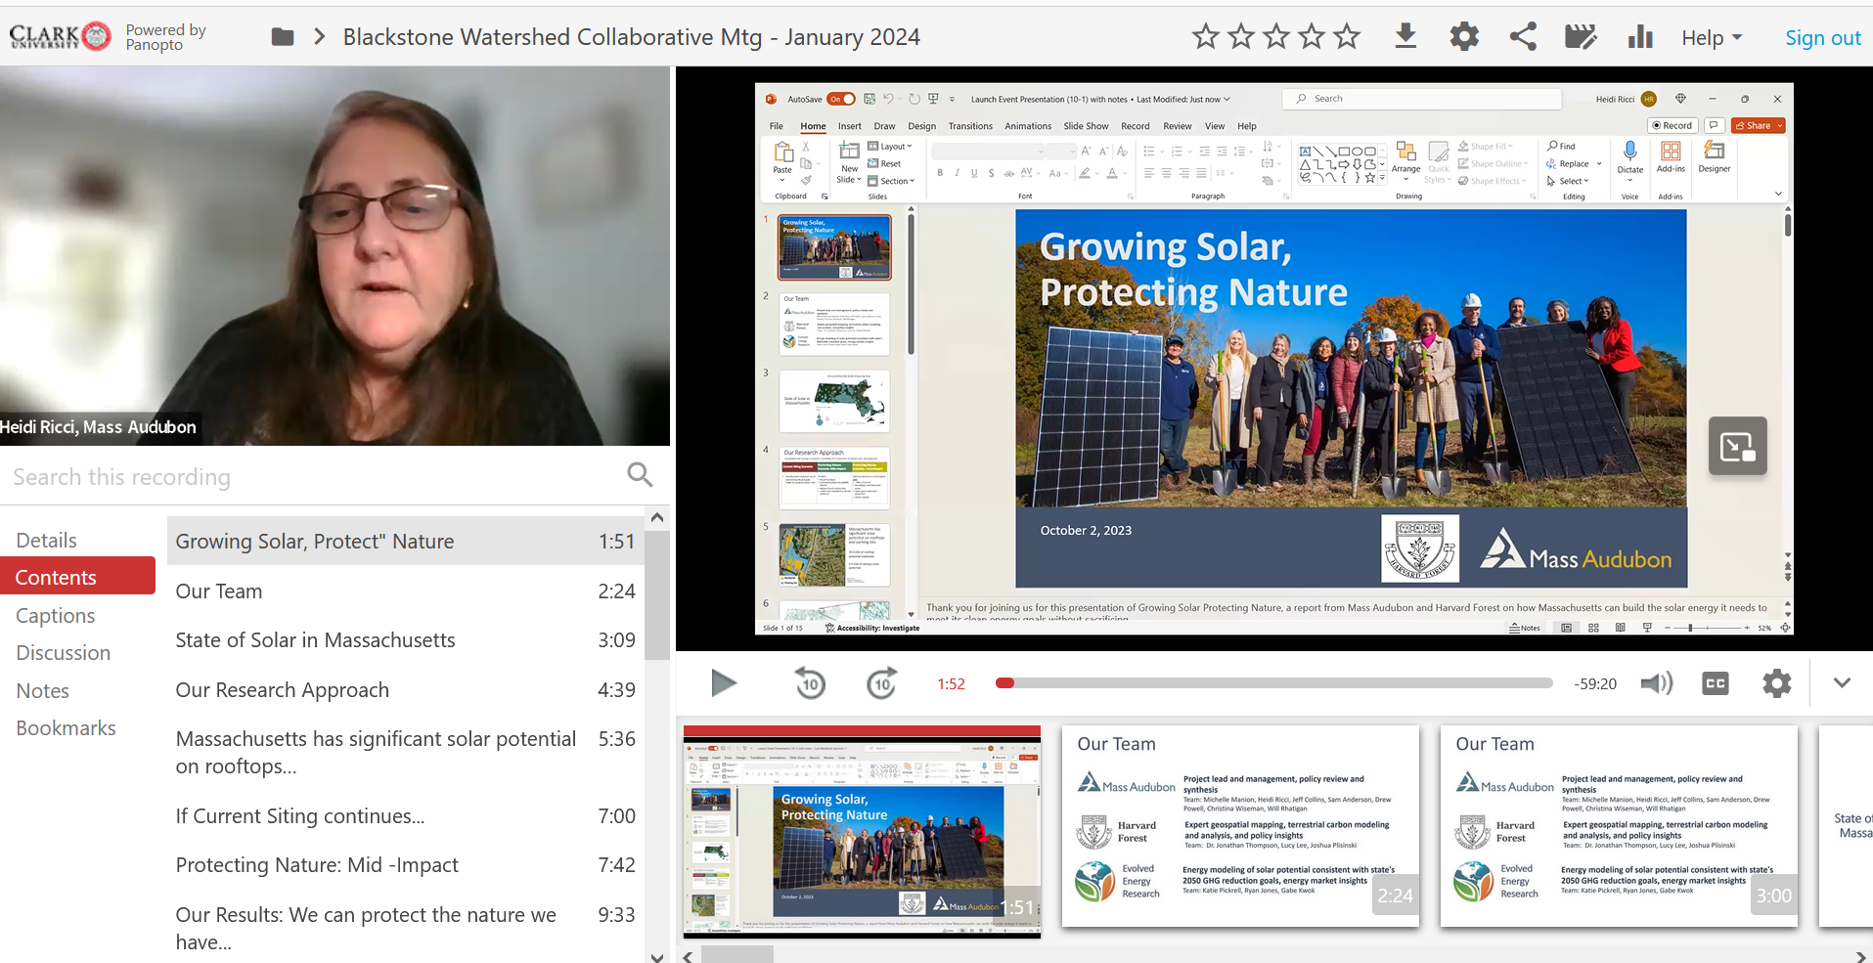
Task: Jump to 'Our Research Approach' at 4:39
Action: (x=405, y=690)
